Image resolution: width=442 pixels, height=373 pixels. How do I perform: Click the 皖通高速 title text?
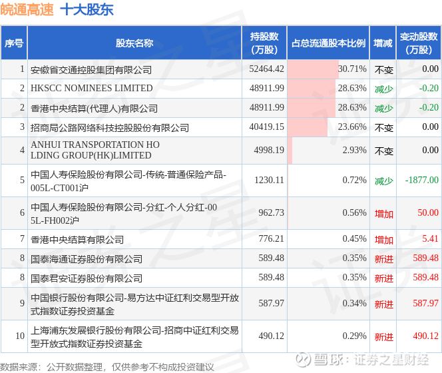[x=27, y=9]
